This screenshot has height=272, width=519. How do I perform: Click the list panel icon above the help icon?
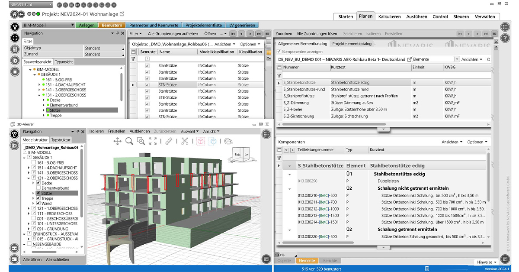[x=506, y=27]
